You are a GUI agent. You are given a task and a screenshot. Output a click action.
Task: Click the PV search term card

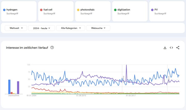[167, 11]
